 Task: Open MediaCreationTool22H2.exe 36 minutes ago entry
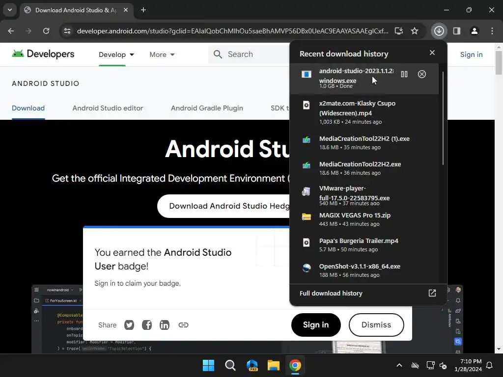[x=364, y=168]
